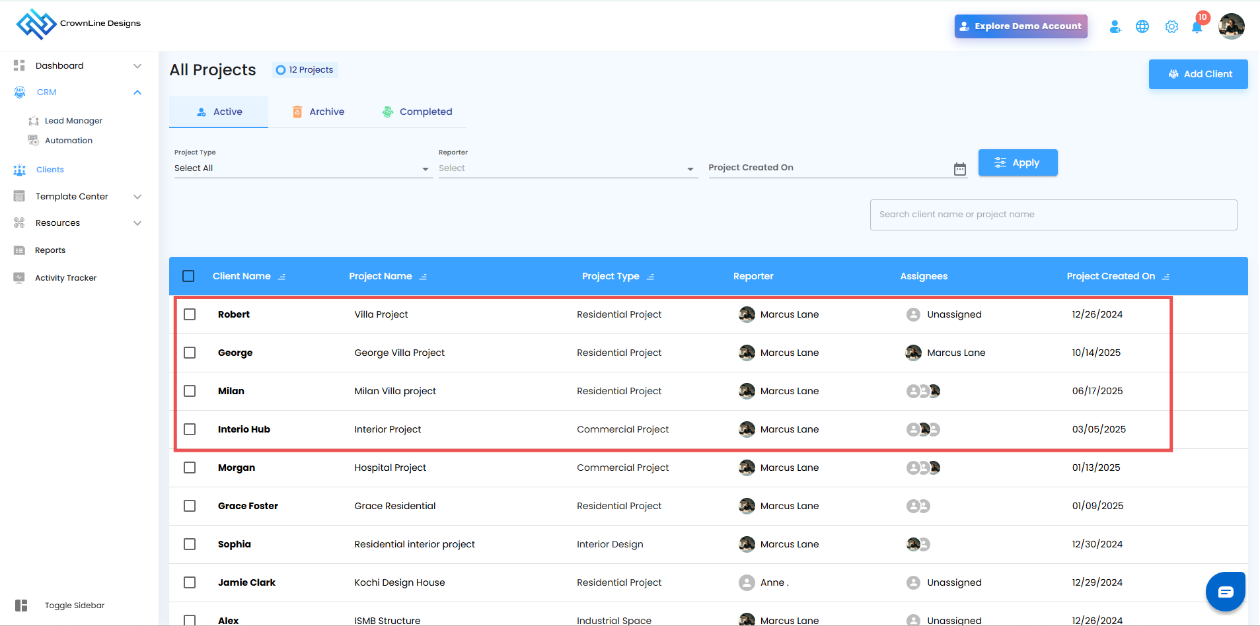
Task: Open the calendar date picker icon
Action: click(x=960, y=169)
